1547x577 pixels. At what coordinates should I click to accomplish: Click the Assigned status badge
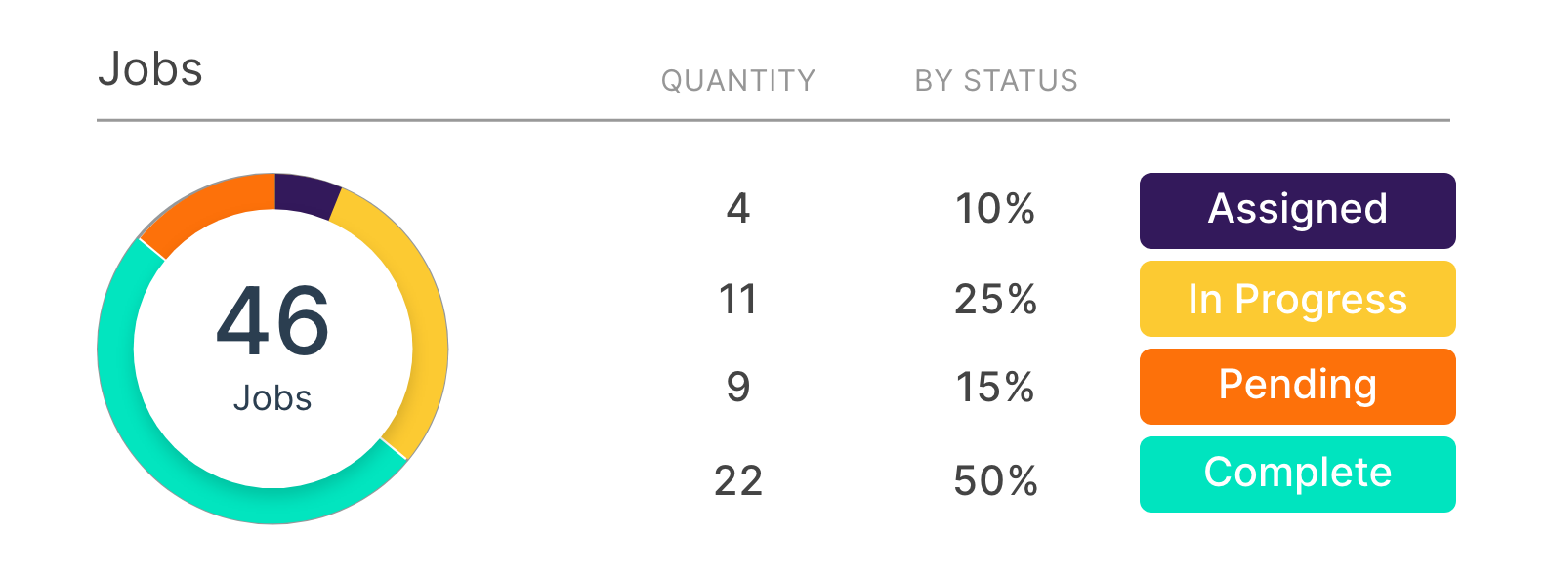point(1297,211)
